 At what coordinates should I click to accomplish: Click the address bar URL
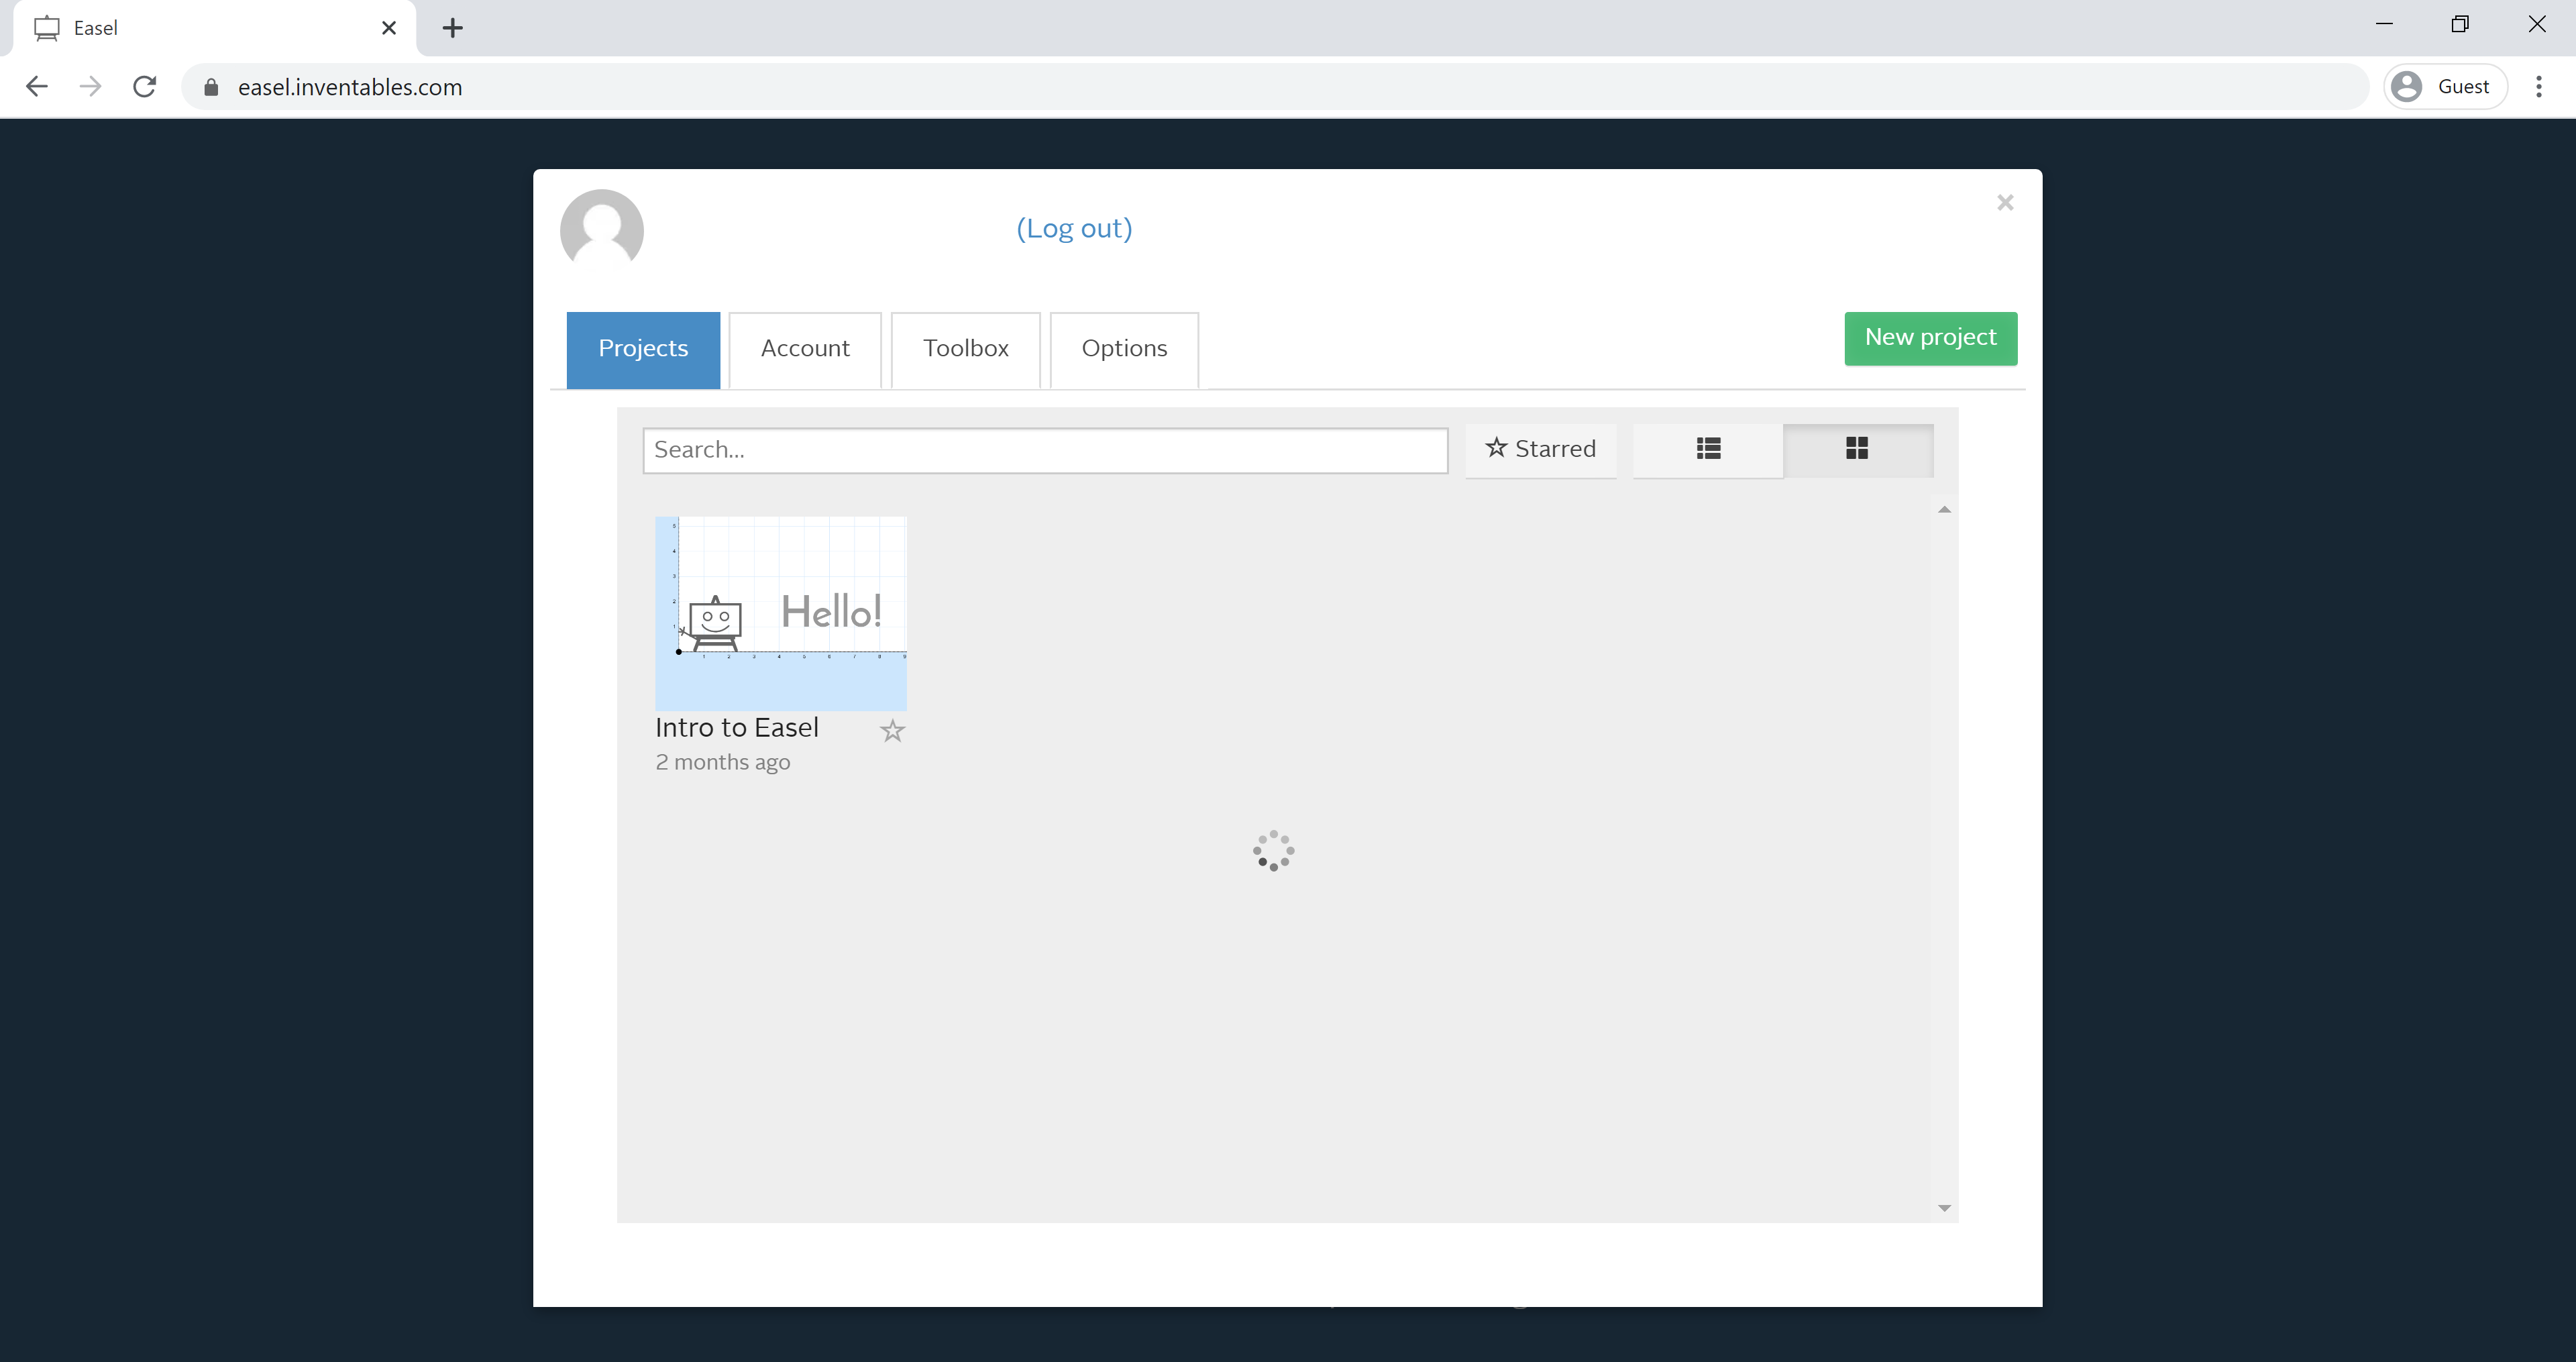click(x=350, y=87)
